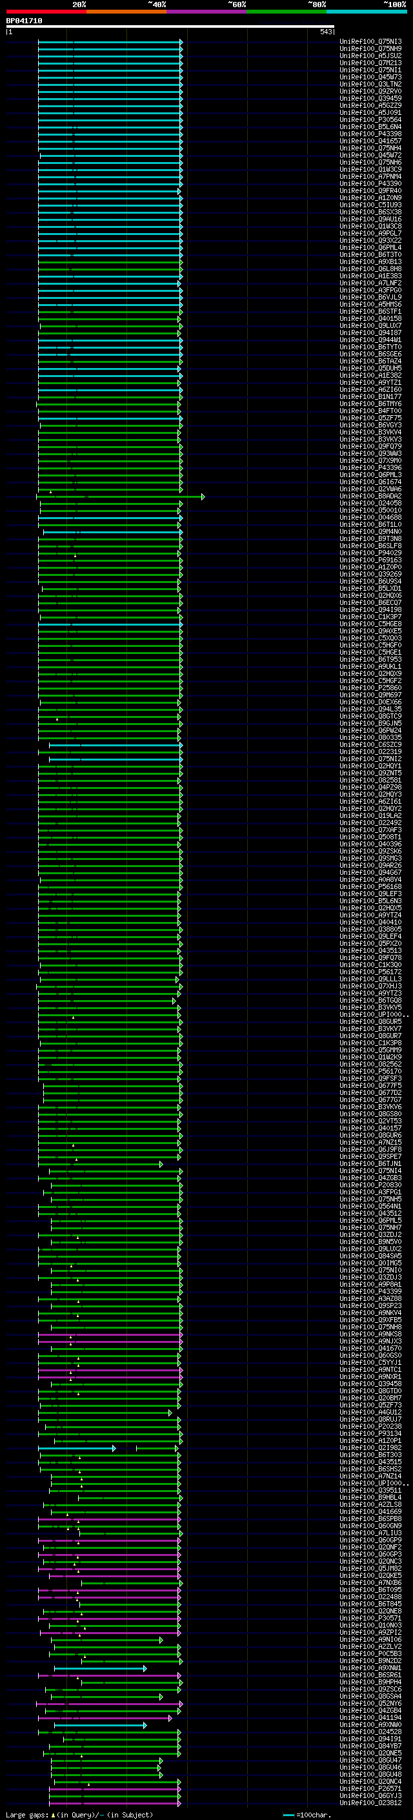The image size is (413, 1820).
Task: Select hit label UniRef100_A9UKL1
Action: (370, 666)
